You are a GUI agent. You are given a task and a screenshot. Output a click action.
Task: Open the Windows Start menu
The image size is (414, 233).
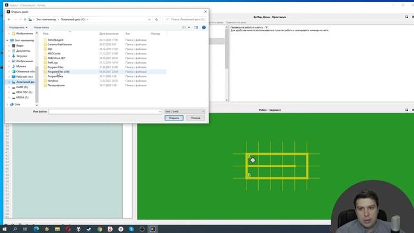coord(5,229)
